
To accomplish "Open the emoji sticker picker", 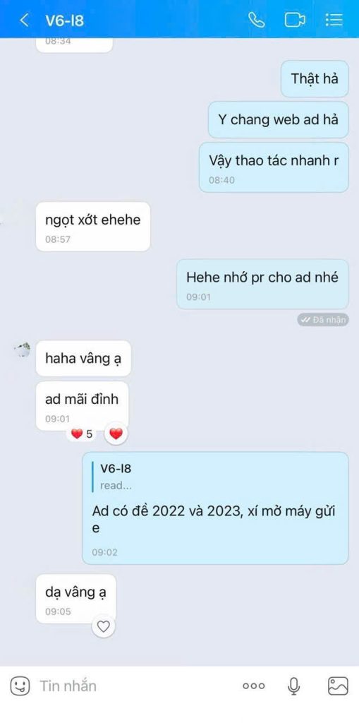I will click(20, 686).
